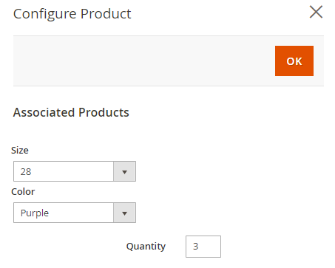Focus the Quantity input box
Image resolution: width=335 pixels, height=268 pixels.
(x=203, y=247)
